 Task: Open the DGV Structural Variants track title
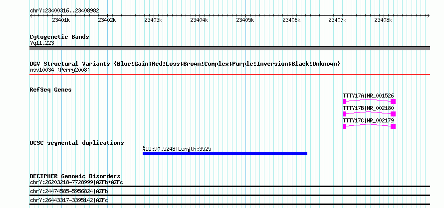(185, 64)
